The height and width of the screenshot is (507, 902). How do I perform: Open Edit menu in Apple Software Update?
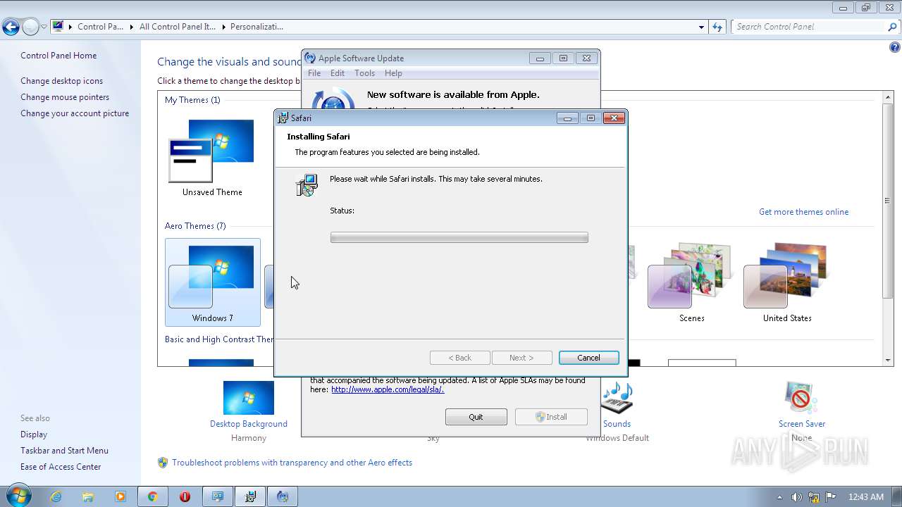tap(338, 73)
